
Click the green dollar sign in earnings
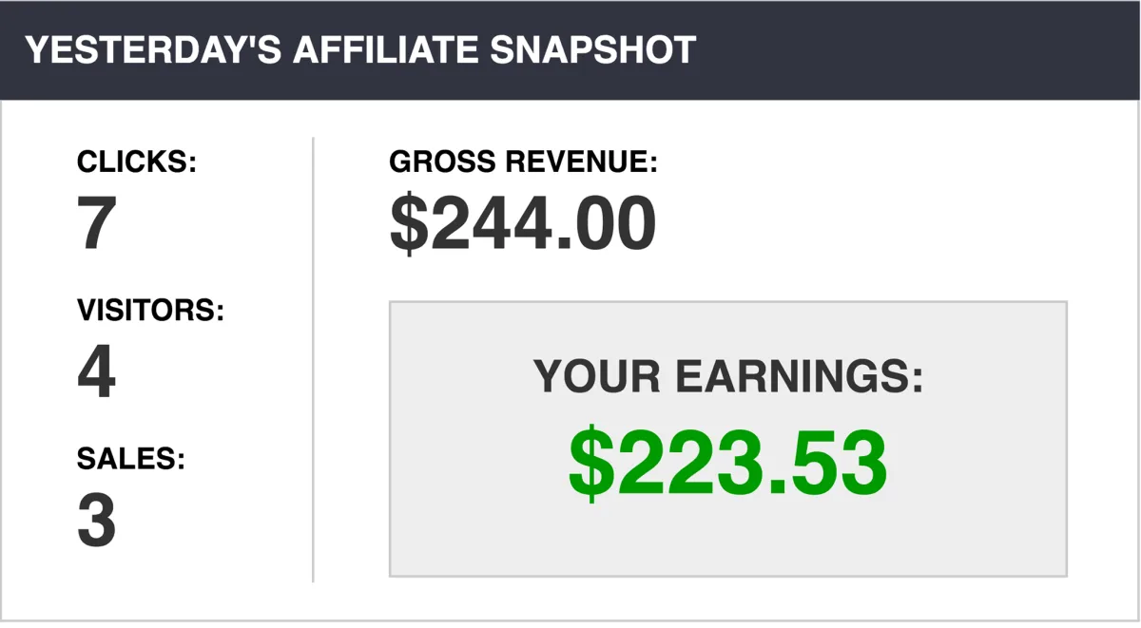pos(590,466)
